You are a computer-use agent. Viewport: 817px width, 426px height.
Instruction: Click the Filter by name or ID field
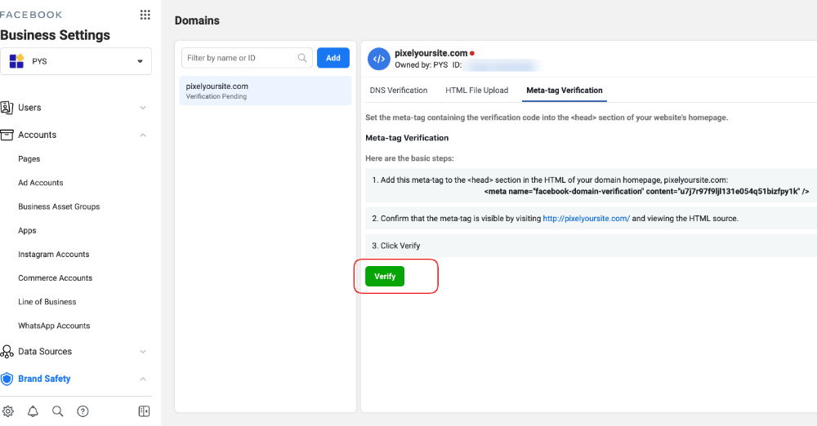point(247,58)
